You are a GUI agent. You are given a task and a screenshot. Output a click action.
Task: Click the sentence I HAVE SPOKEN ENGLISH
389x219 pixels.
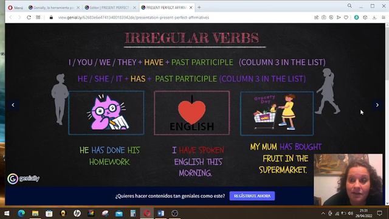(198, 161)
